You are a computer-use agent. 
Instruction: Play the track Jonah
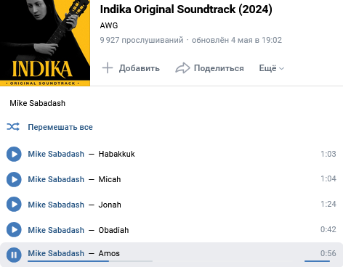(14, 205)
